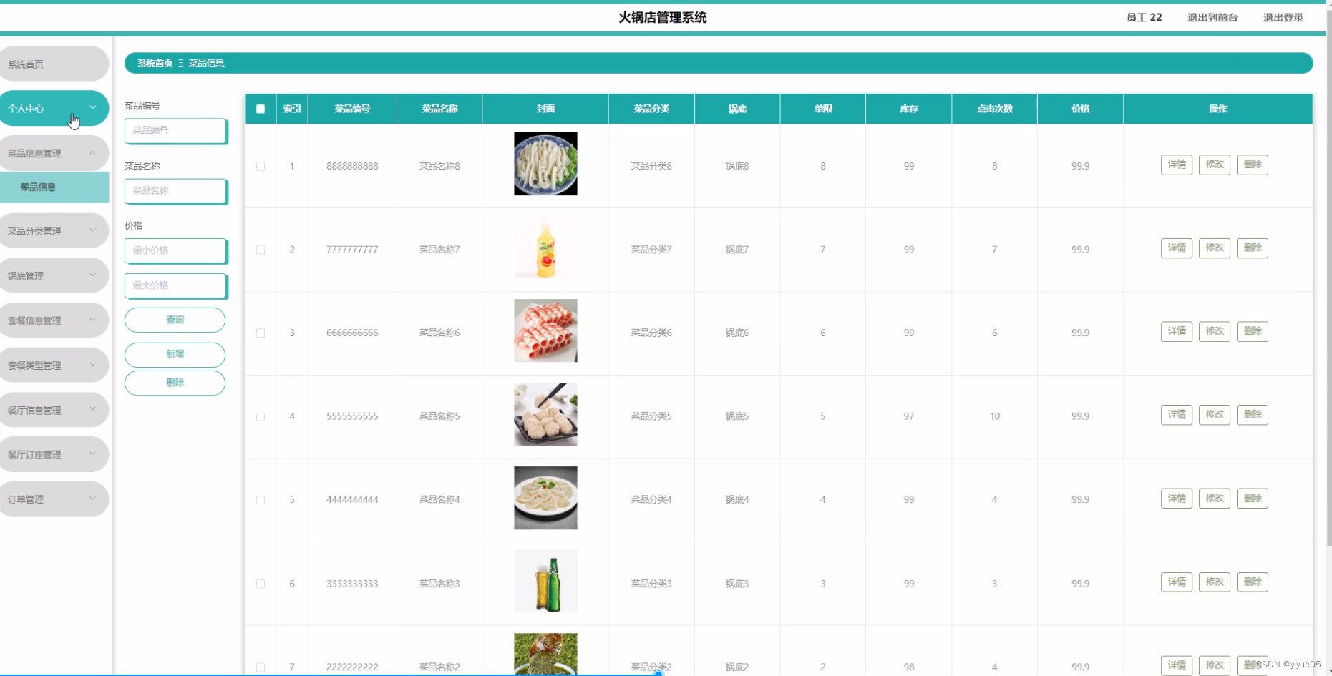Collapse the 菜品信息管理 menu chevron

click(92, 152)
